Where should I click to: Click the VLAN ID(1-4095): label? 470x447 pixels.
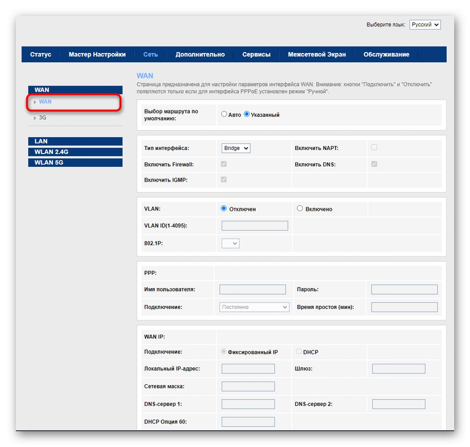166,226
